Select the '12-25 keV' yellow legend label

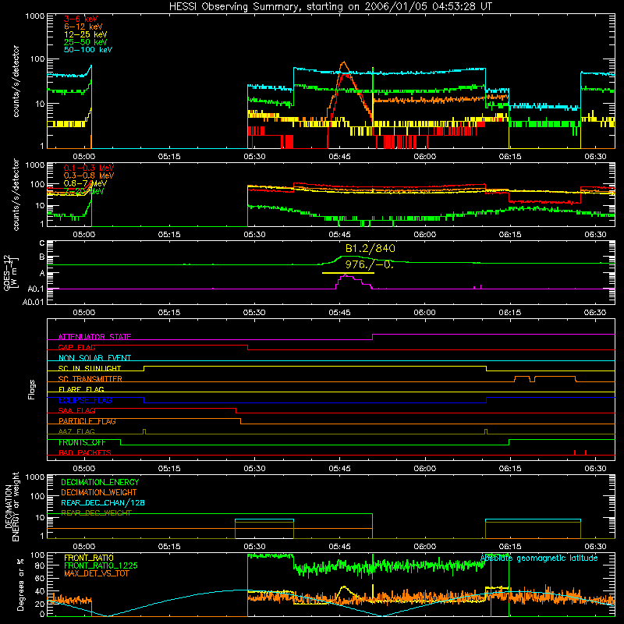pos(86,34)
